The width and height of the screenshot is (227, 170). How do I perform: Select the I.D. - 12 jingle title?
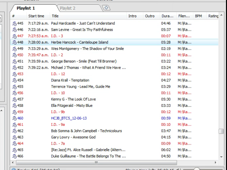point(58,74)
